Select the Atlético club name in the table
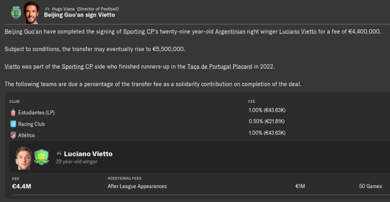 pos(26,135)
